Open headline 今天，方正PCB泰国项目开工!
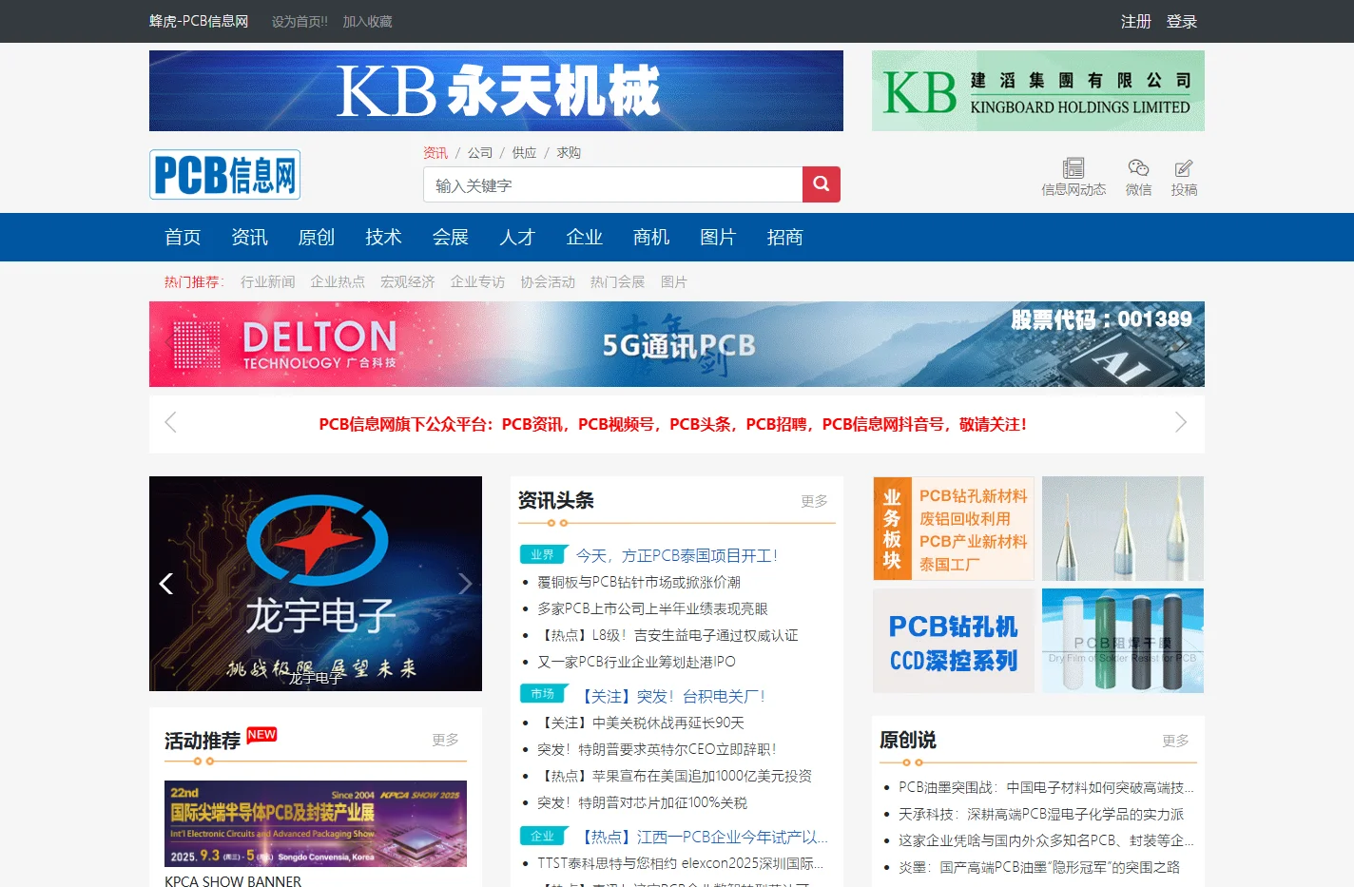The height and width of the screenshot is (887, 1354). (677, 555)
